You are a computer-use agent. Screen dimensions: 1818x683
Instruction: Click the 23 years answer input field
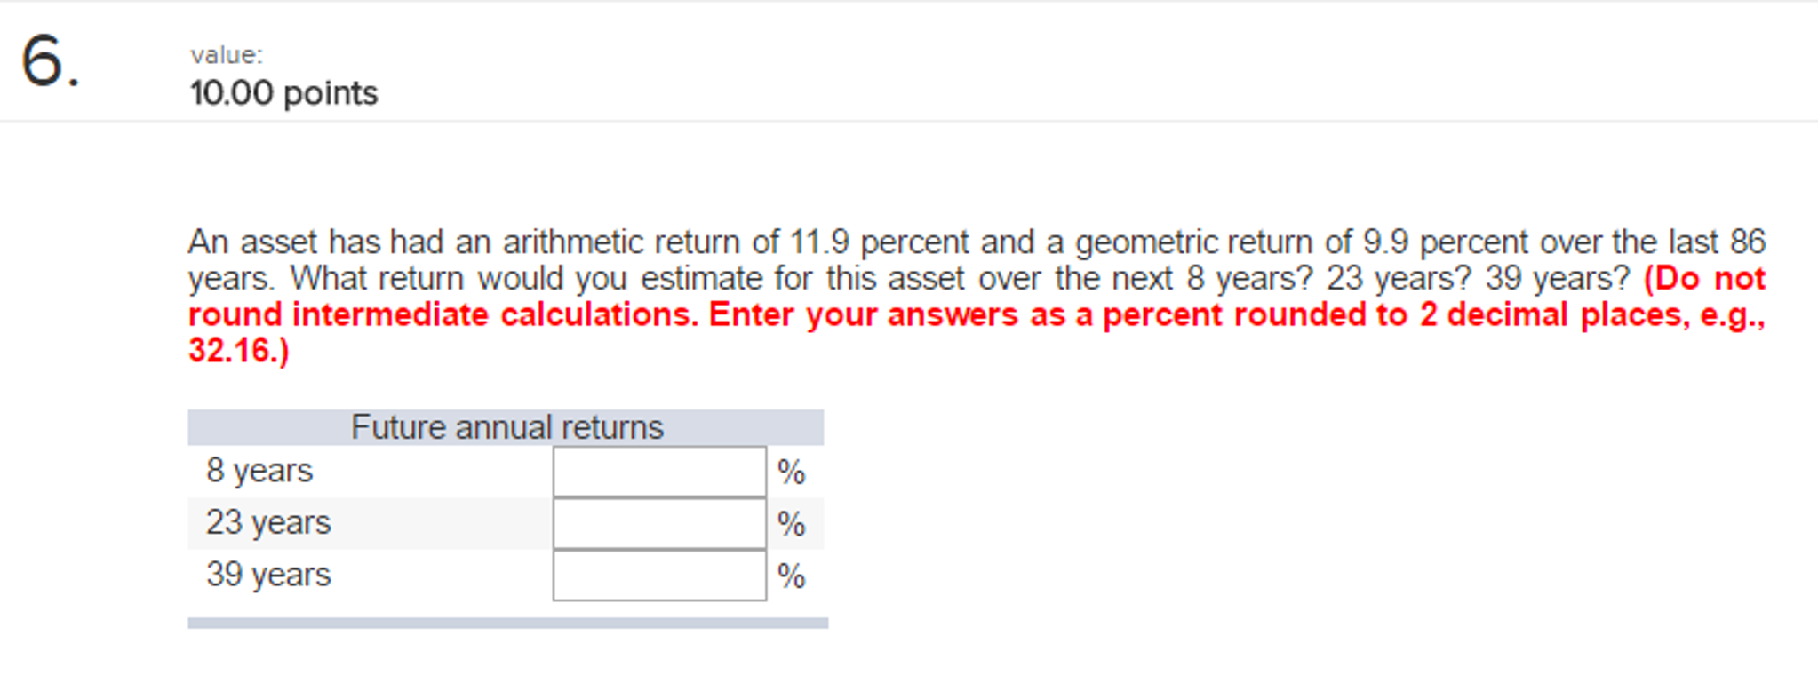point(659,523)
